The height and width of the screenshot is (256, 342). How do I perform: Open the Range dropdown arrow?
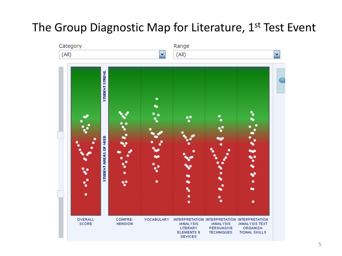277,54
